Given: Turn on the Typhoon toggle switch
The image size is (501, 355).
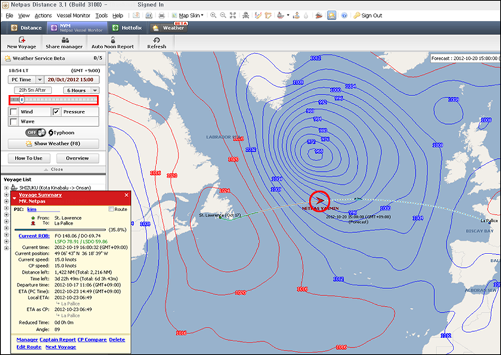Looking at the screenshot, I should click(36, 132).
